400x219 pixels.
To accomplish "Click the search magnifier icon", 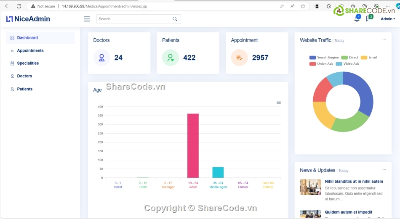I will click(x=175, y=19).
